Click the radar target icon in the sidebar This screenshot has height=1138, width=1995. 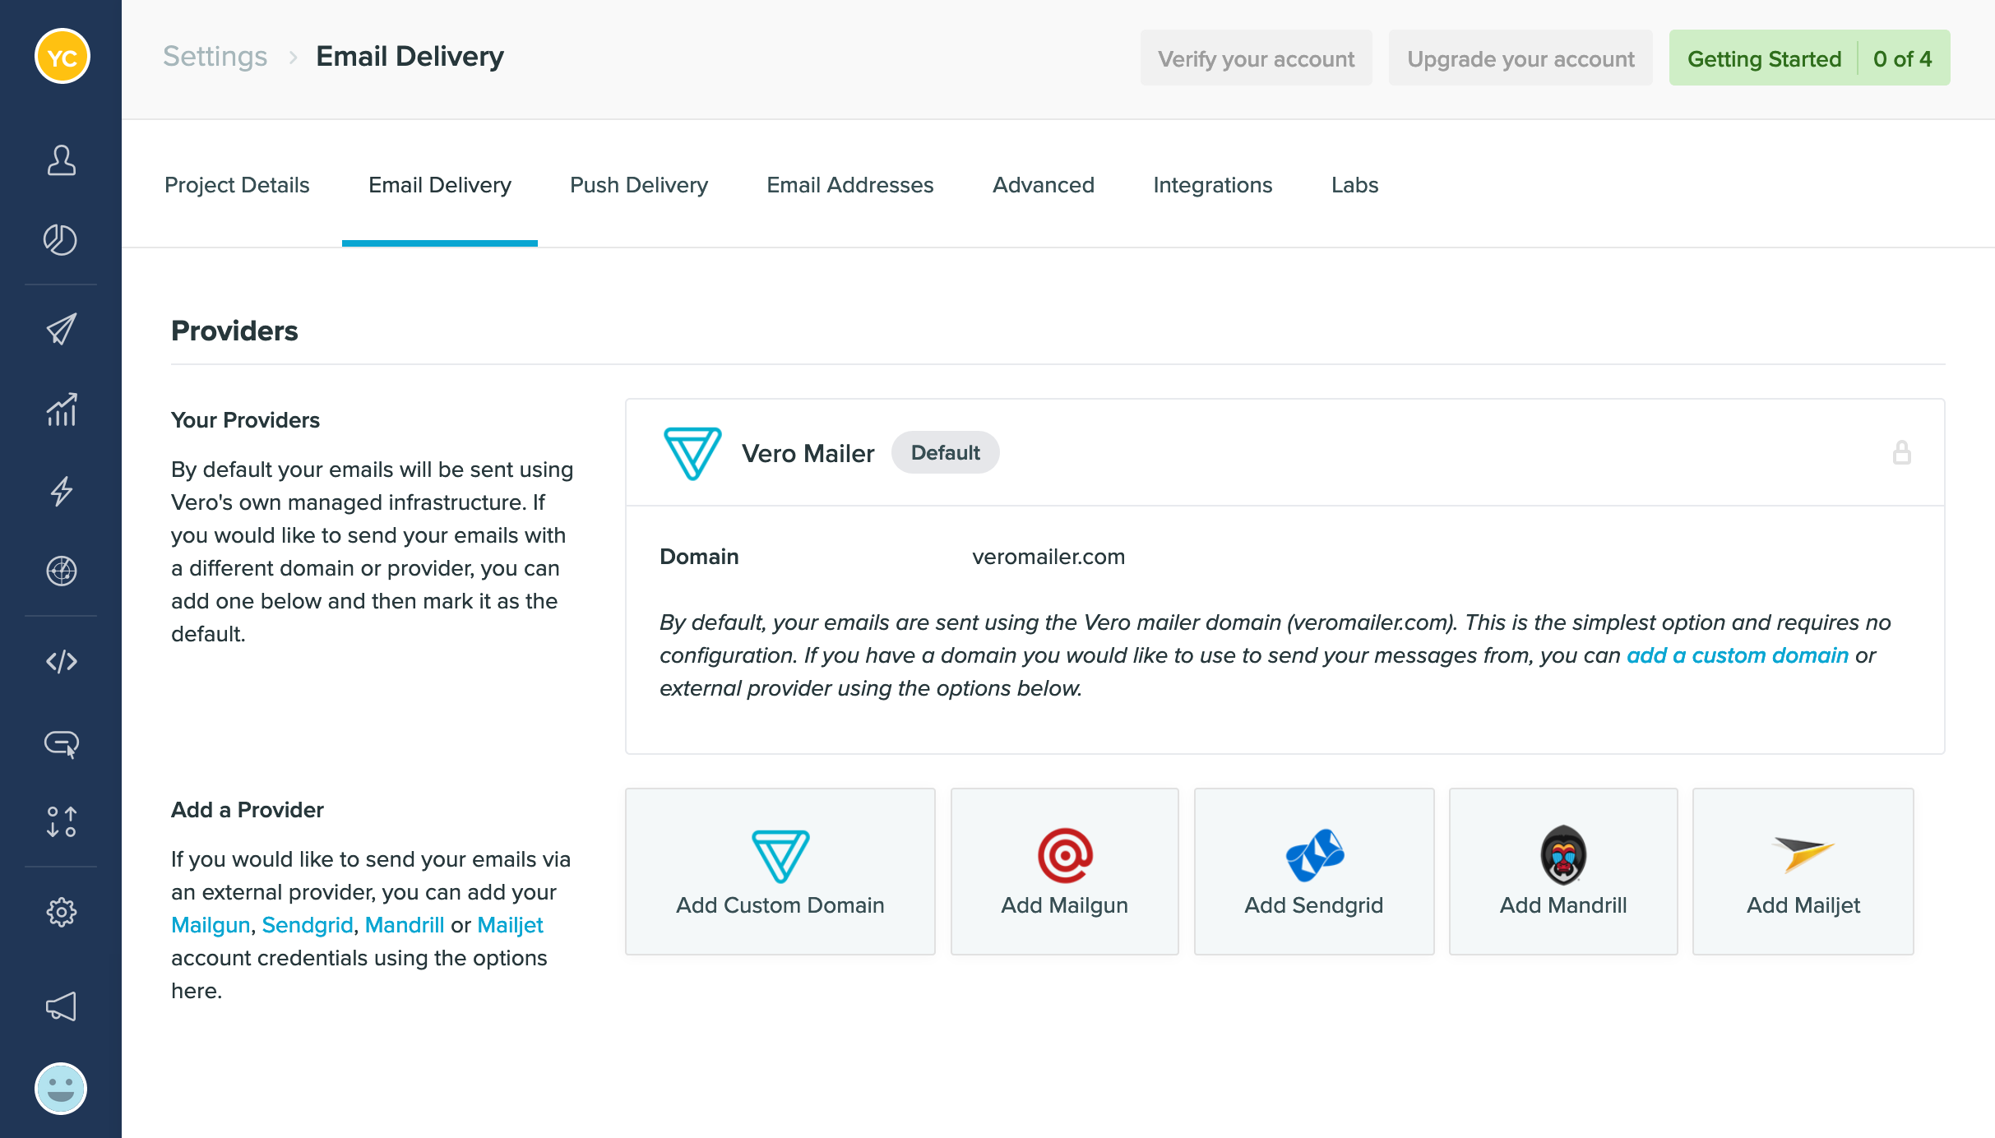pos(61,571)
